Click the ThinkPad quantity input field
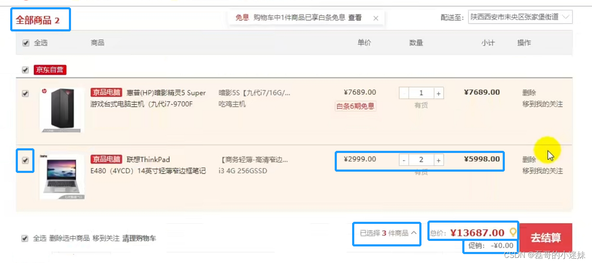Viewport: 592px width, 263px height. (421, 160)
